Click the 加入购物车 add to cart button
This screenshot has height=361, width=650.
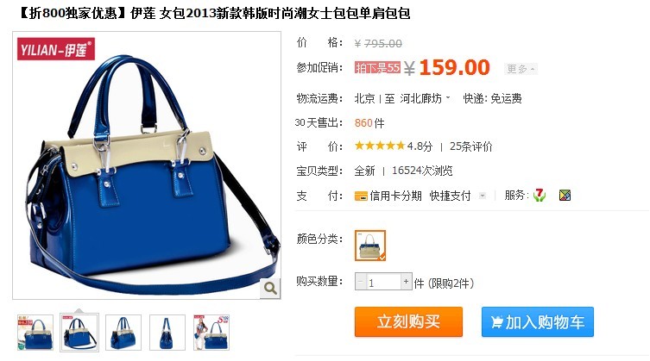tap(537, 321)
